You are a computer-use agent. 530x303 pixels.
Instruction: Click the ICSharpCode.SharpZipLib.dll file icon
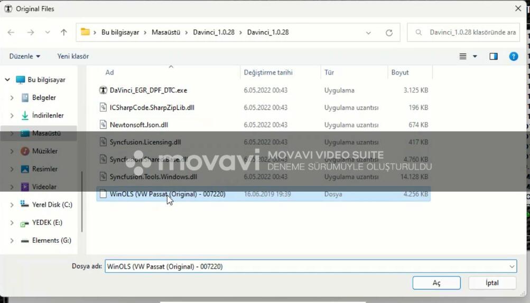tap(103, 107)
